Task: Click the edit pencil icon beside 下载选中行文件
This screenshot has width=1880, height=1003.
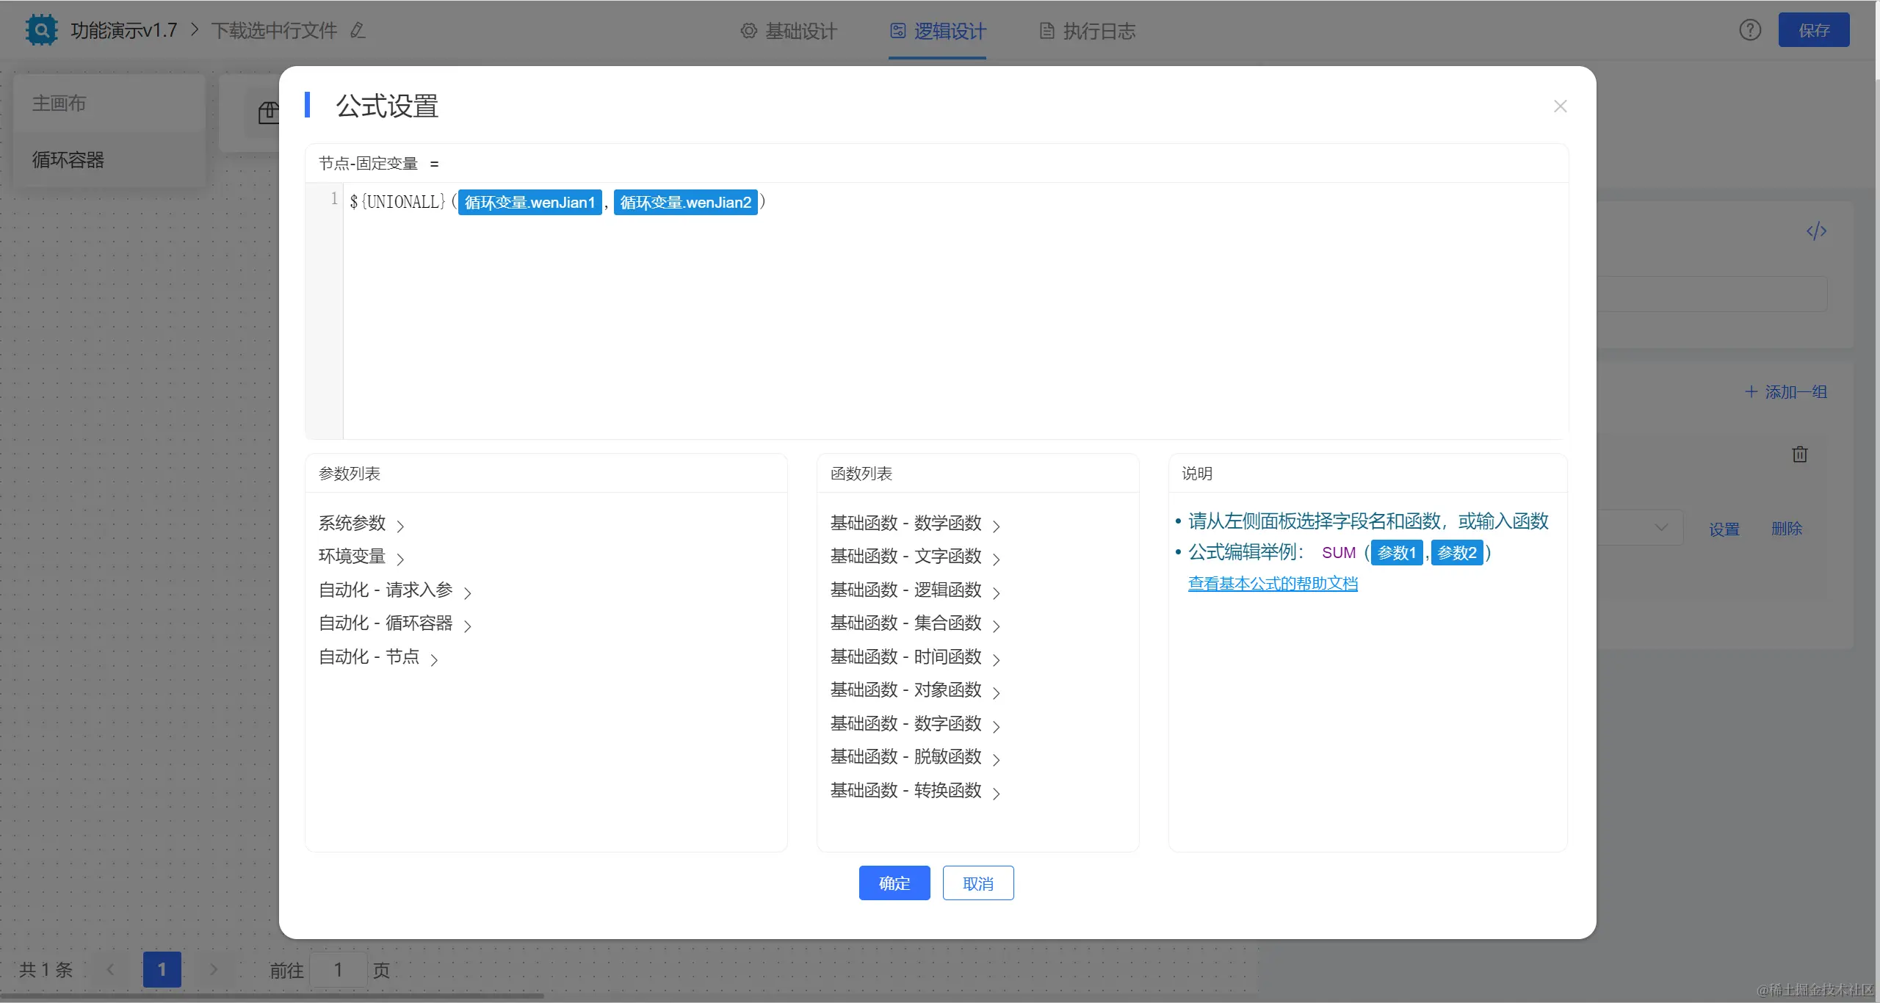Action: [x=358, y=31]
